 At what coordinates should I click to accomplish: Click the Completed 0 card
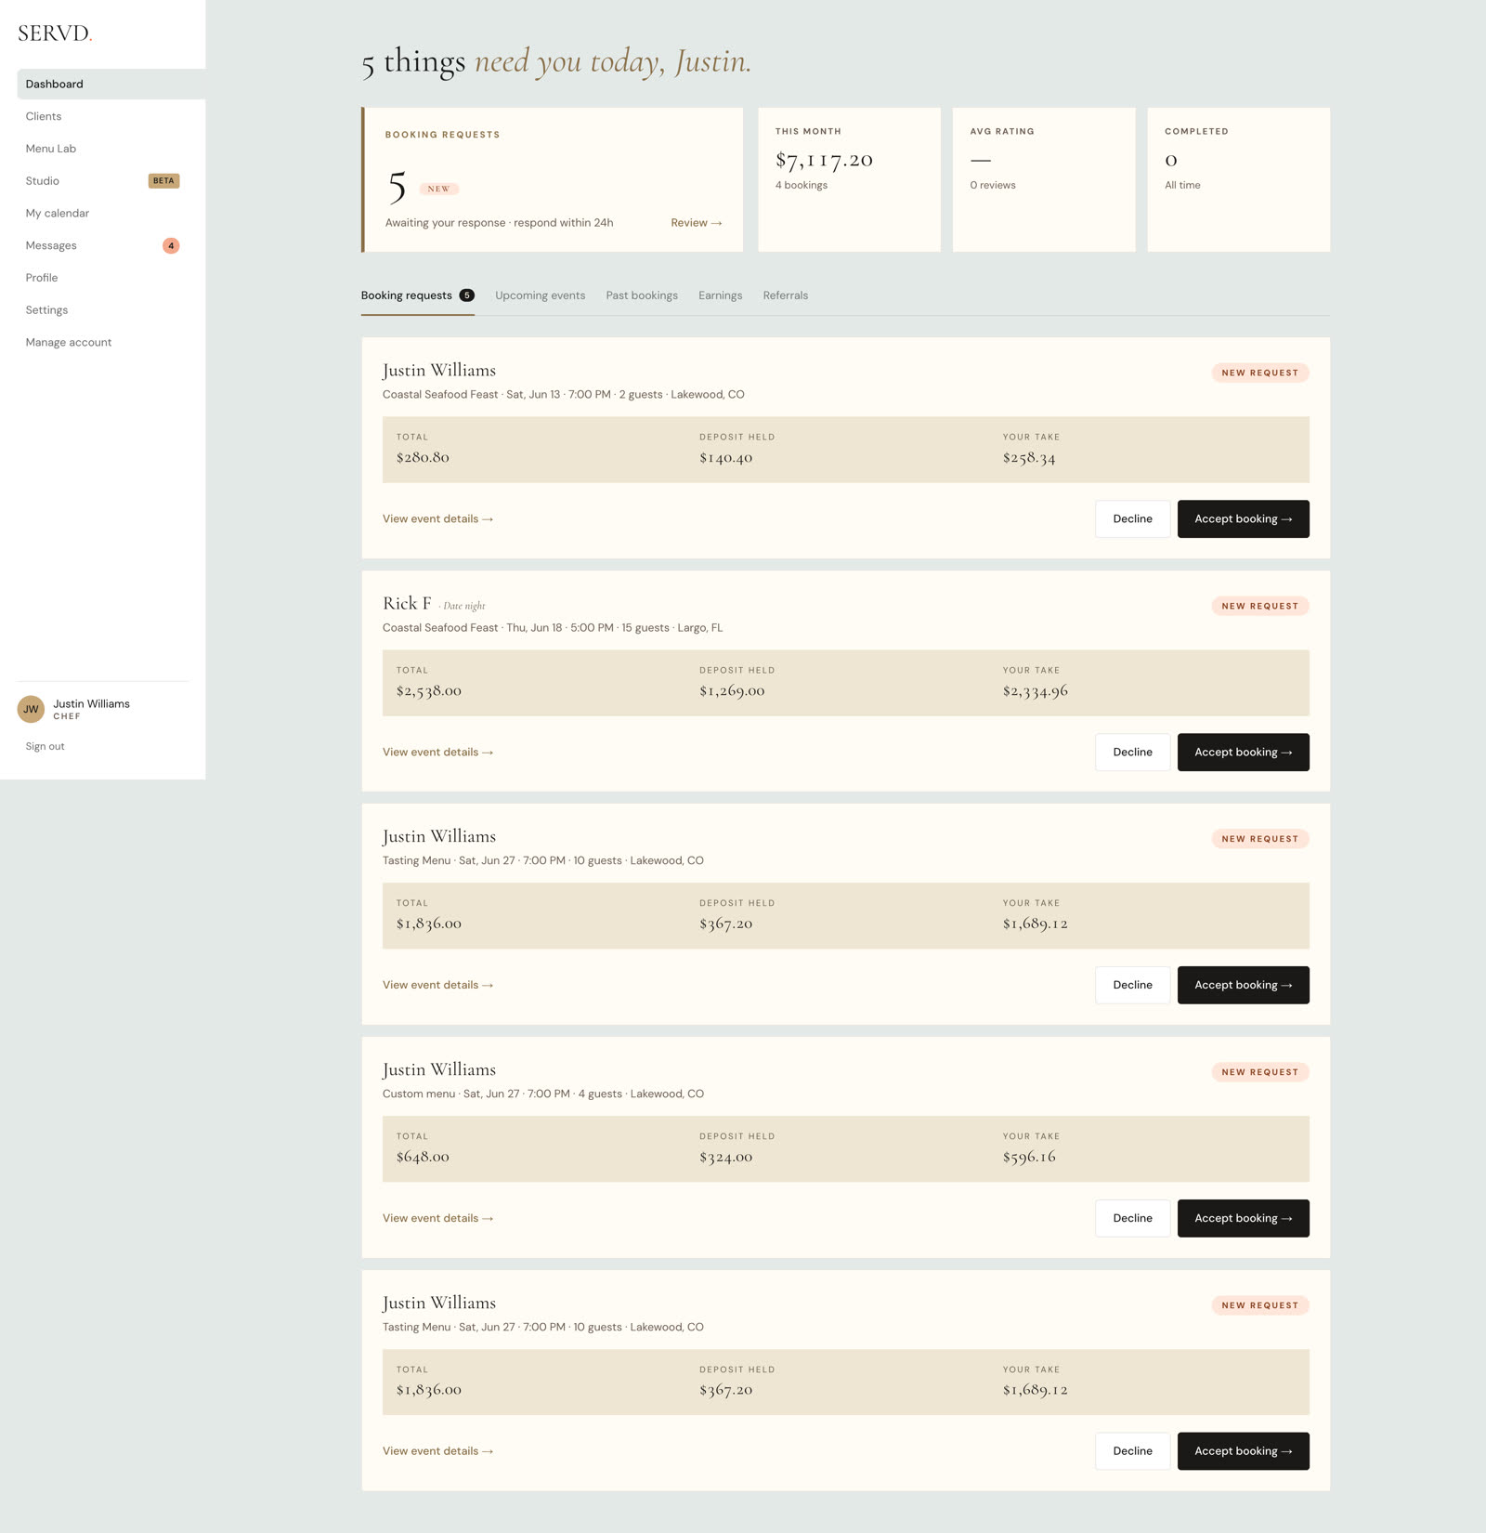click(x=1239, y=179)
